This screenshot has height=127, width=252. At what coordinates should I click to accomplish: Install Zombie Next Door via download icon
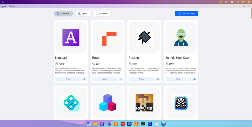(194, 79)
